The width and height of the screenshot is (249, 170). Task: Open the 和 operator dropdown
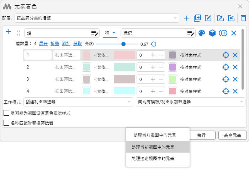click(x=110, y=33)
